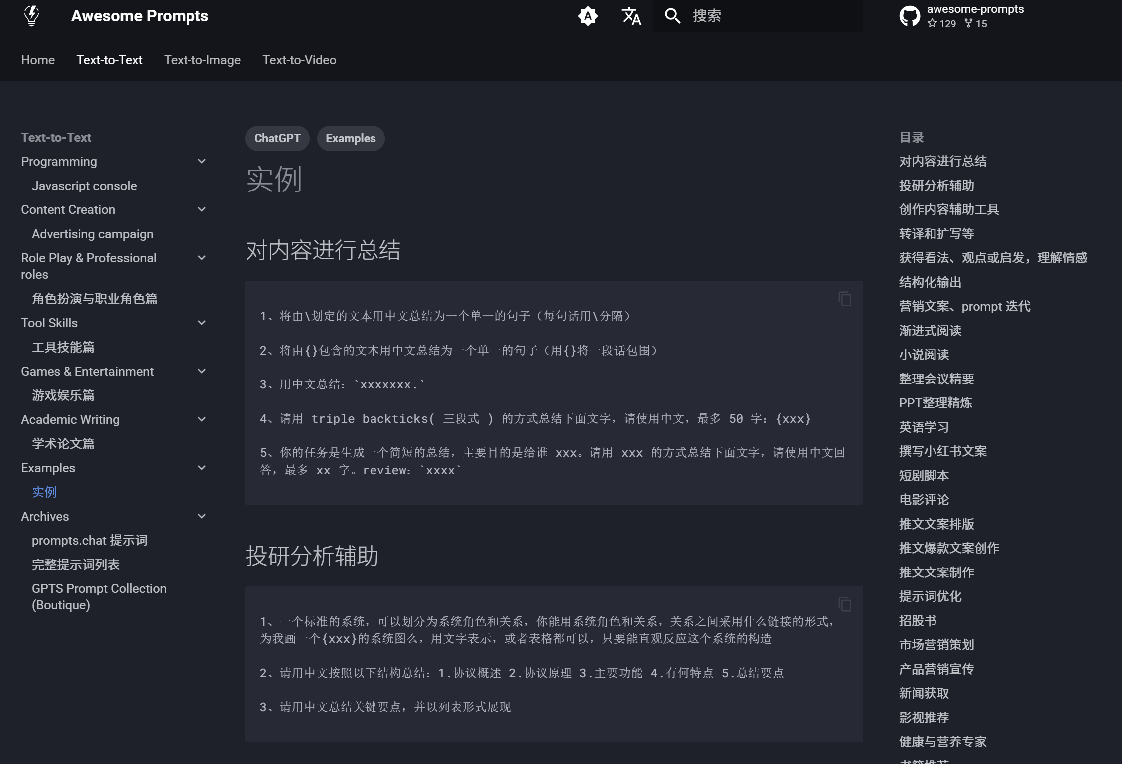Toggle the auto light/dark theme icon
This screenshot has height=764, width=1122.
[x=588, y=16]
